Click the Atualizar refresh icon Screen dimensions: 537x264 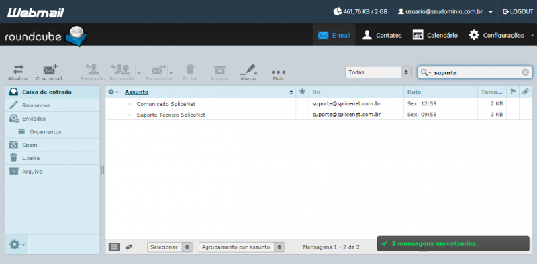tap(19, 70)
